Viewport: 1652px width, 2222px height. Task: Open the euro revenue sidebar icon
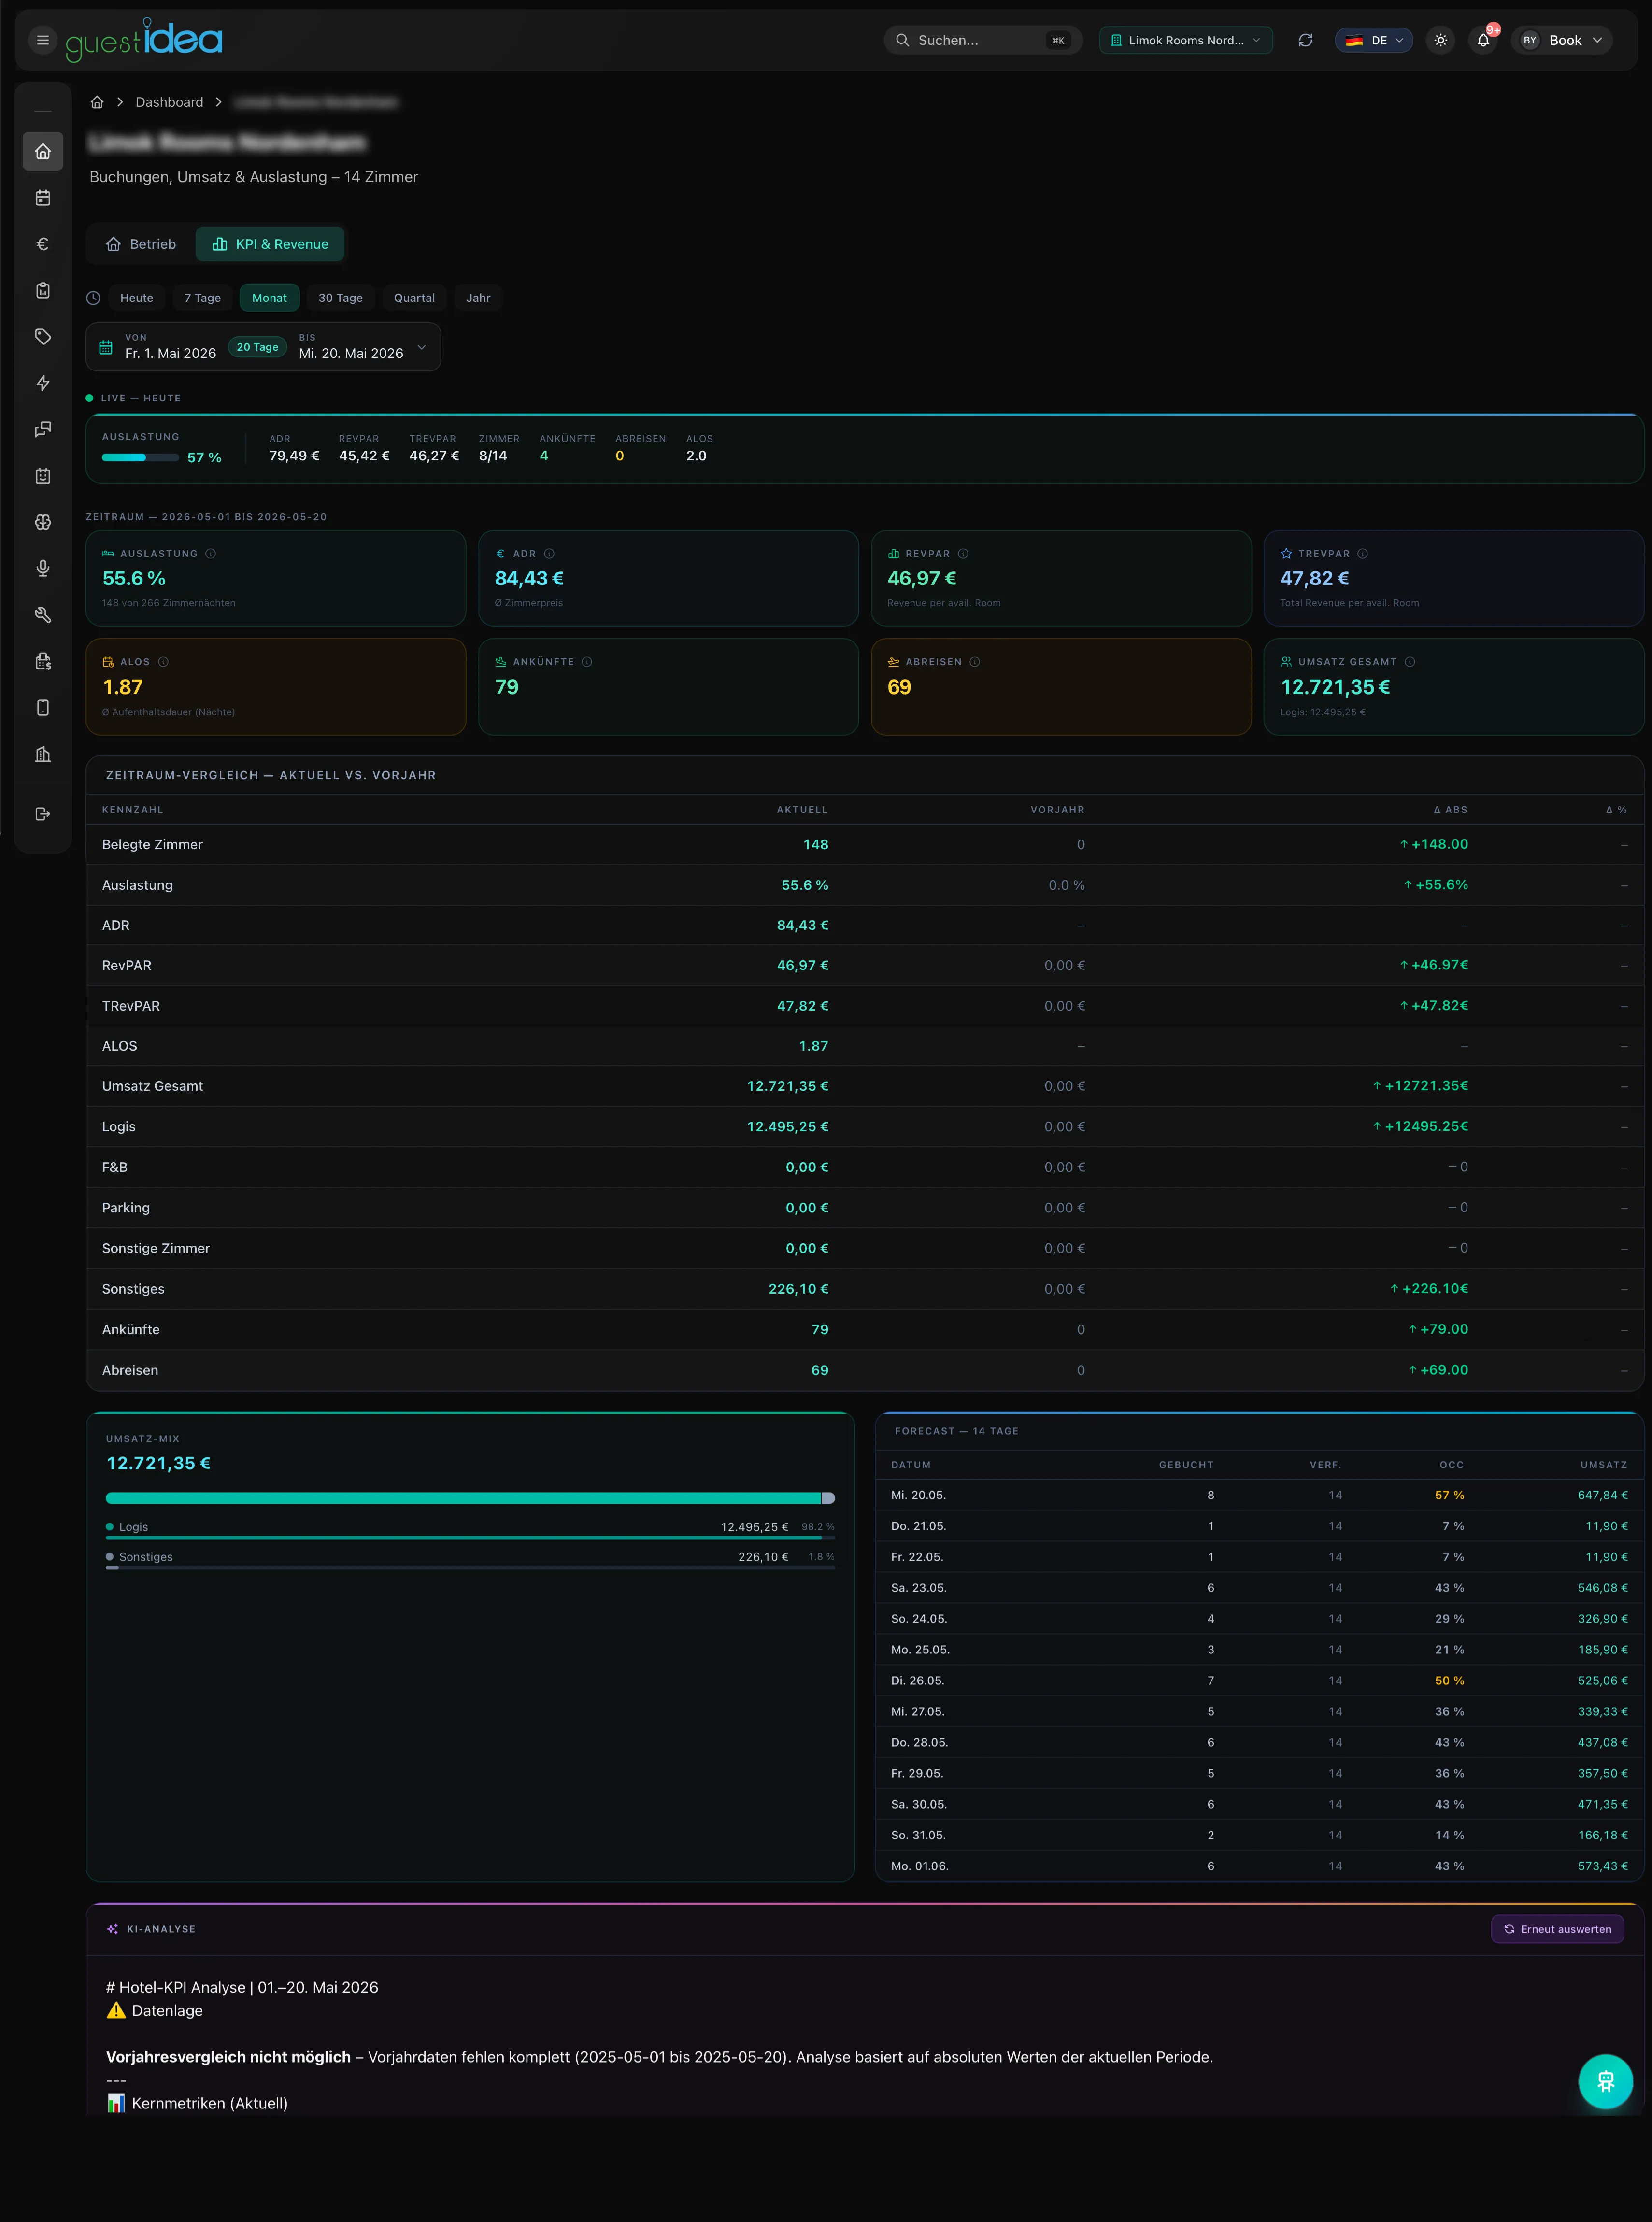coord(43,244)
